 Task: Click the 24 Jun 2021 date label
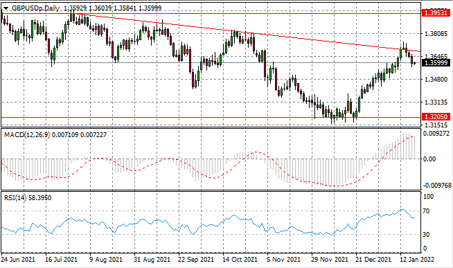click(18, 259)
